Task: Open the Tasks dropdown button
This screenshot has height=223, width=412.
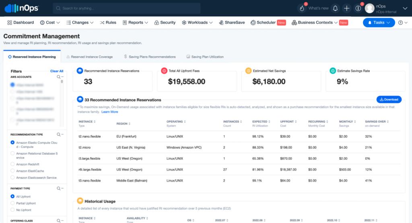Action: [x=379, y=23]
